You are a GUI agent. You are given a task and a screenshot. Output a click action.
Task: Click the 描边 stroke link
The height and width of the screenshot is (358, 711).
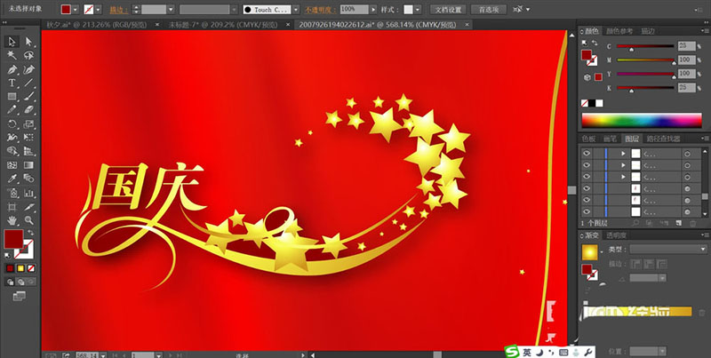tap(118, 10)
